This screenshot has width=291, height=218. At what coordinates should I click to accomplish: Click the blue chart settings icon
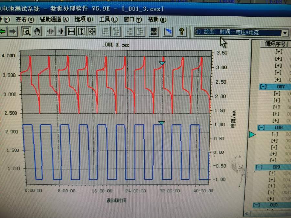pos(168,31)
